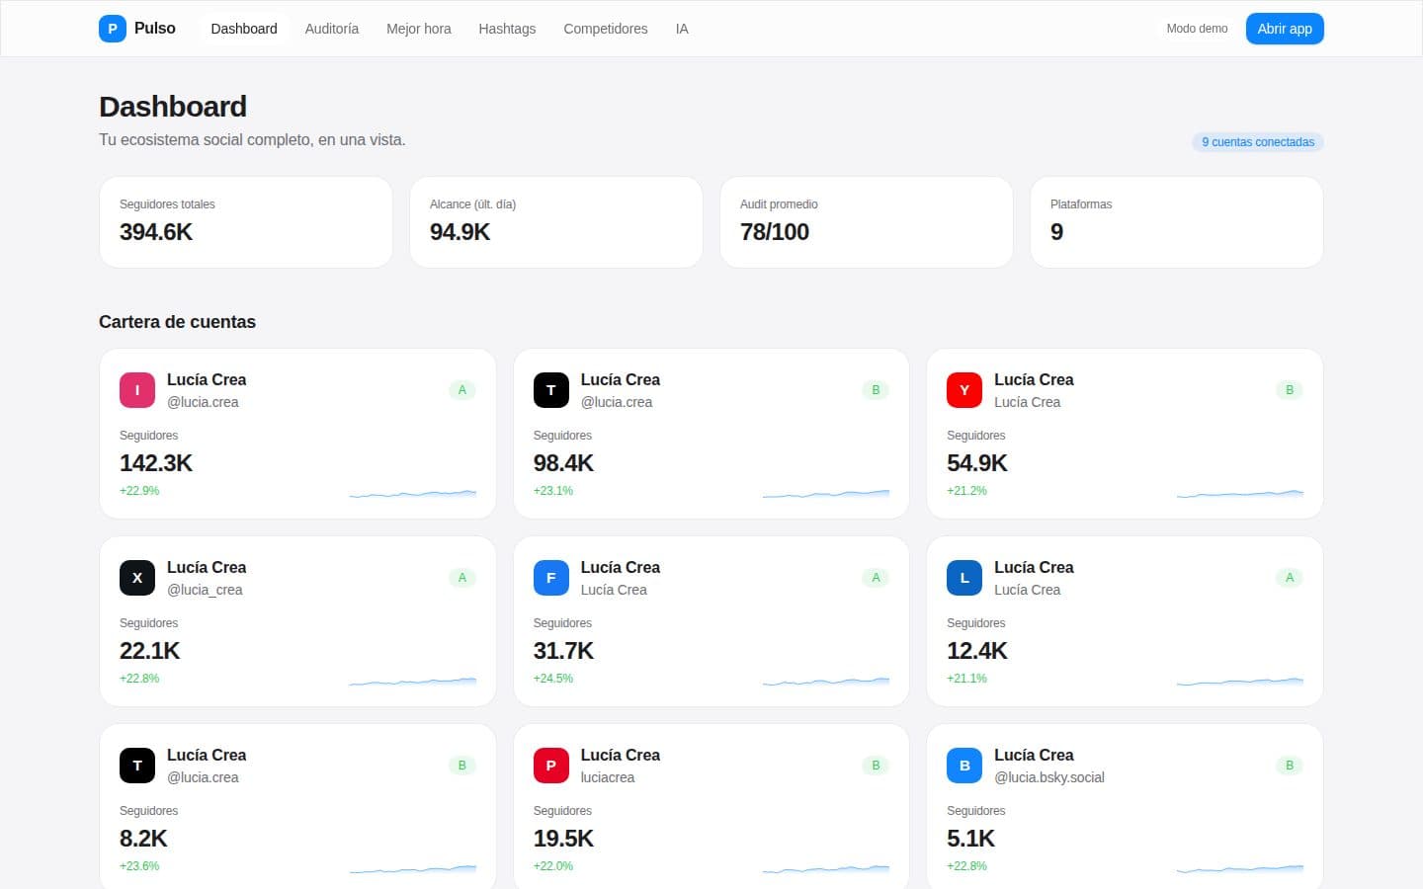
Task: Open the IA tab
Action: click(x=682, y=29)
